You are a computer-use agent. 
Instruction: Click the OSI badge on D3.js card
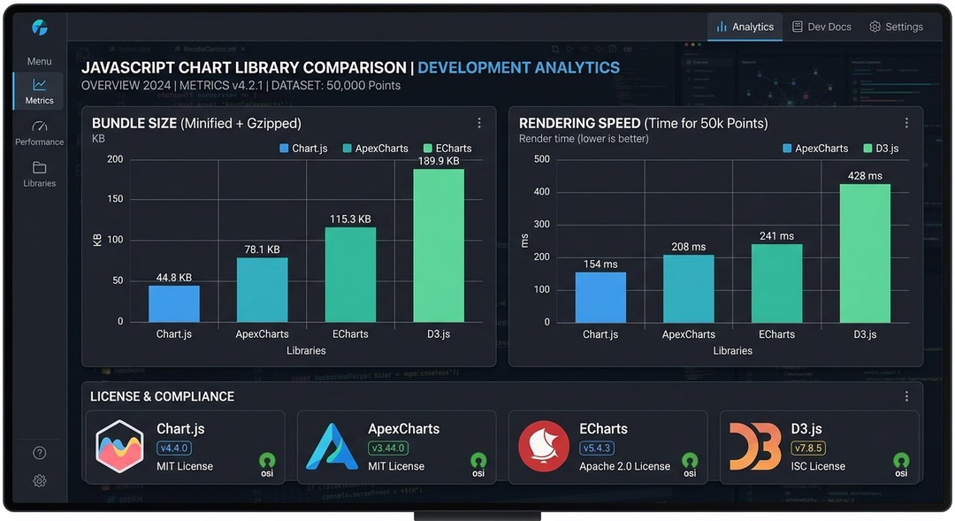pos(901,465)
